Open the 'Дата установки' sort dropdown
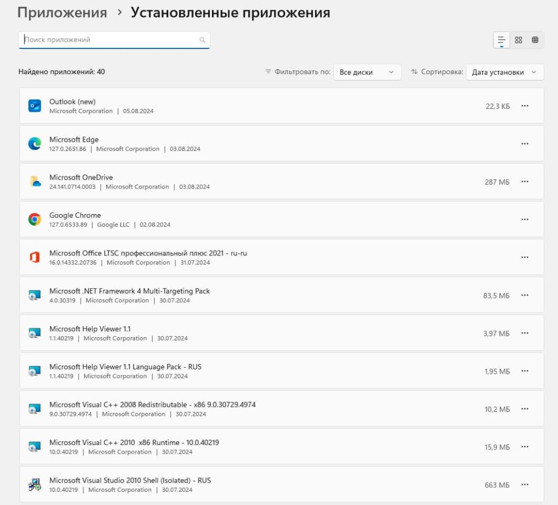Screen dimensions: 558x505 [x=505, y=72]
